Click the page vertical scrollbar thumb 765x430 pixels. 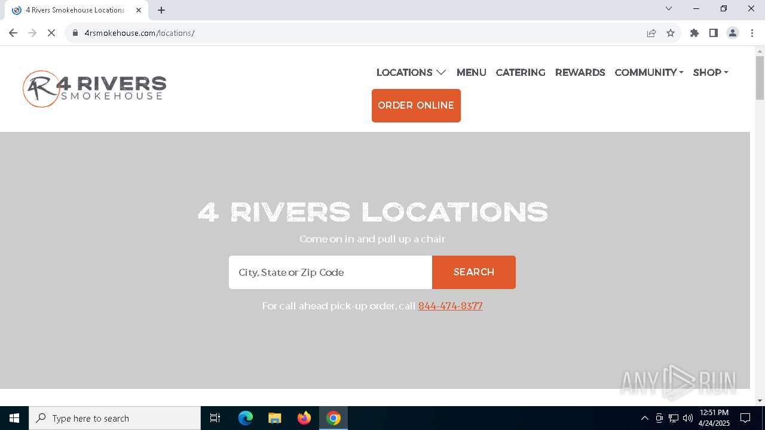(760, 78)
